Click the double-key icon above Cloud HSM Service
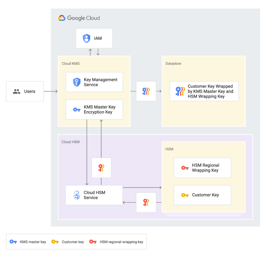 tap(101, 168)
